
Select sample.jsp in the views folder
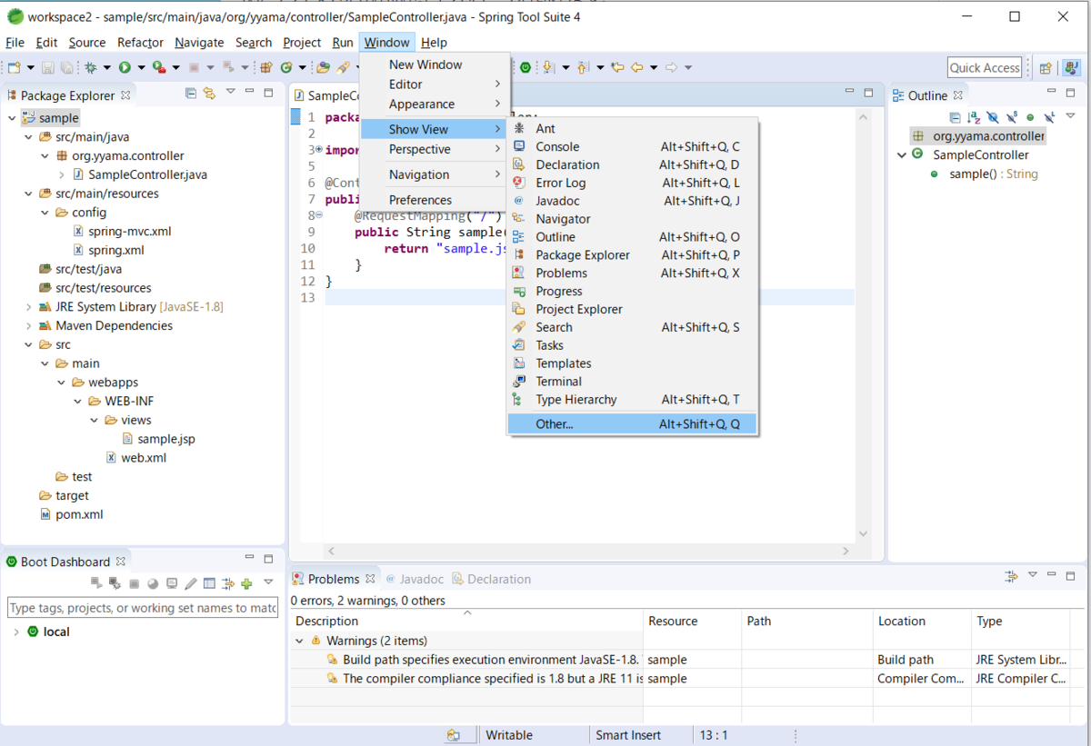tap(158, 439)
